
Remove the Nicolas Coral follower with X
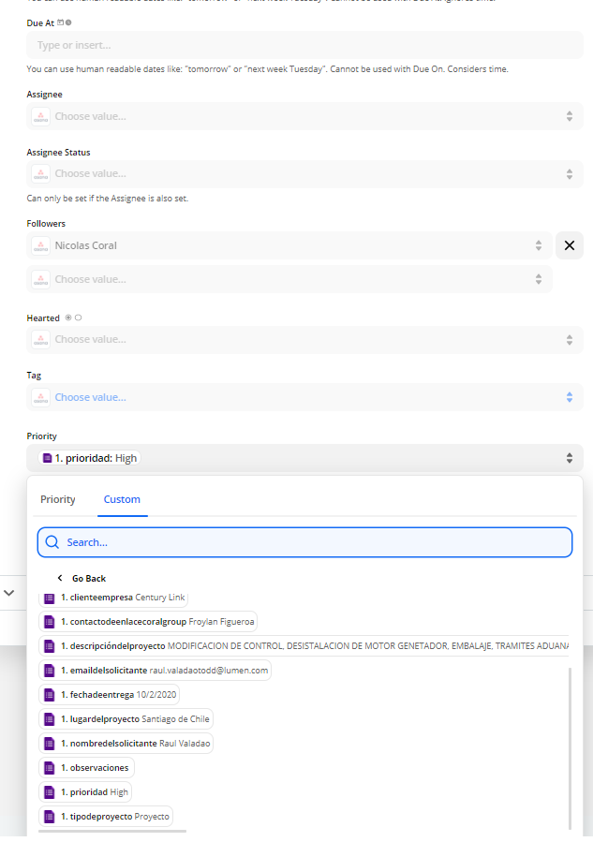click(569, 245)
